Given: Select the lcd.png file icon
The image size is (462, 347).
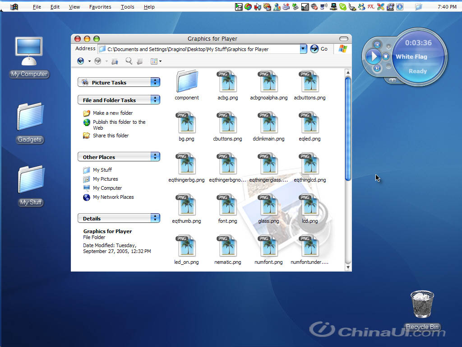Looking at the screenshot, I should pyautogui.click(x=310, y=204).
